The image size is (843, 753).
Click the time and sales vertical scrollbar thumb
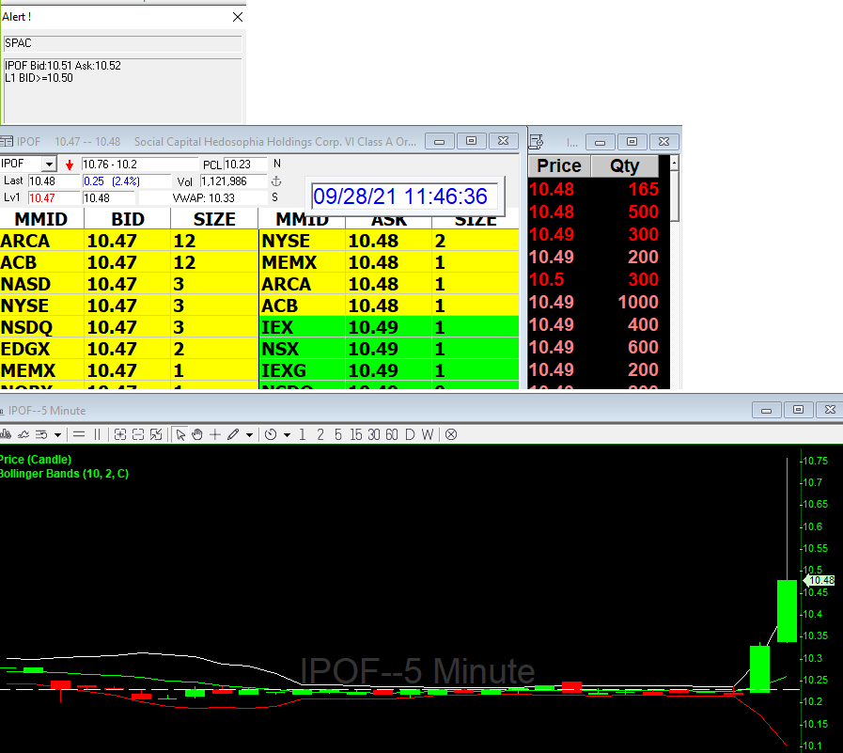point(674,196)
